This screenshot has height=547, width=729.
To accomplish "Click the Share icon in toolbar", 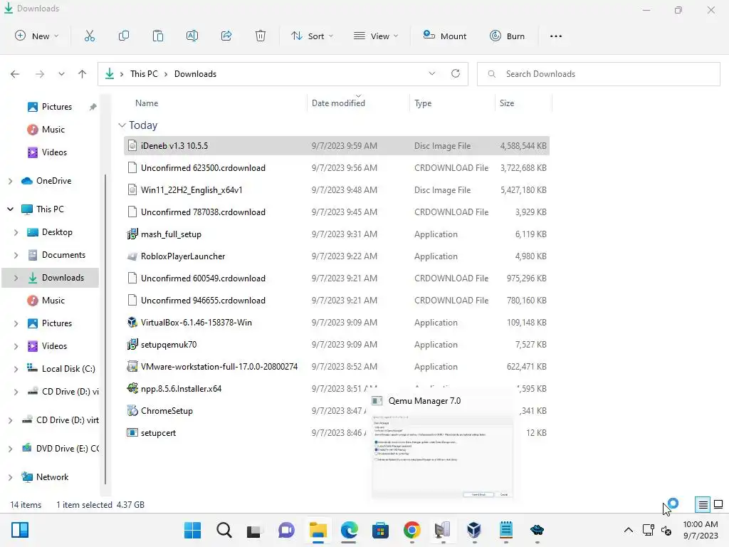I will (226, 36).
